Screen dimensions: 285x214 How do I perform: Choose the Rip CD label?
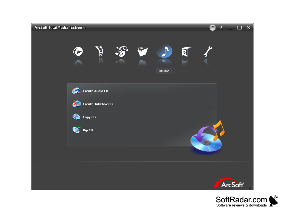[x=88, y=130]
